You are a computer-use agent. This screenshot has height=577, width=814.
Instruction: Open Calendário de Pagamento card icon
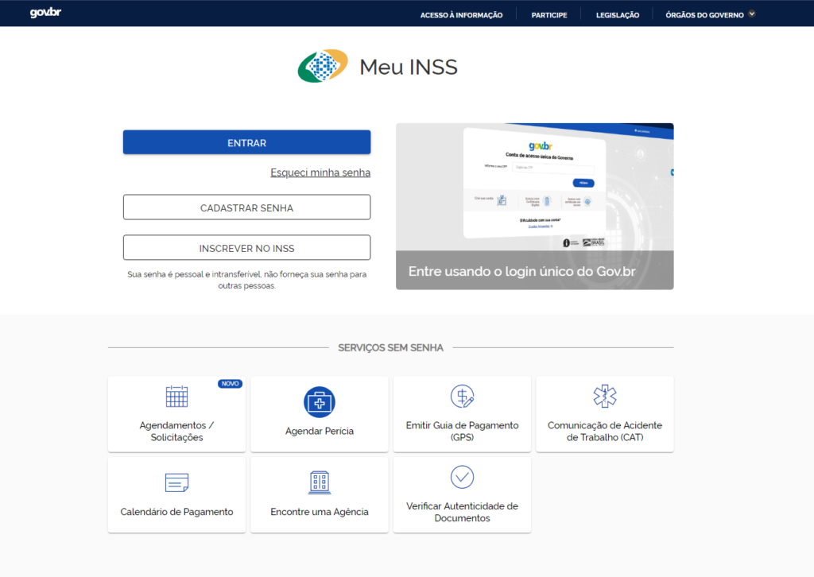coord(176,482)
